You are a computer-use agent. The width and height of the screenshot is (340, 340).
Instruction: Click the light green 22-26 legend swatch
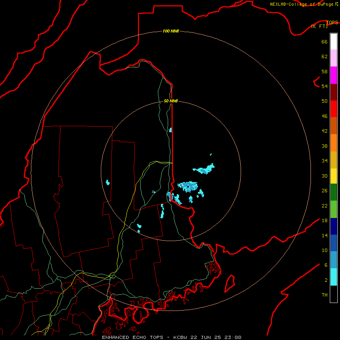click(x=334, y=209)
